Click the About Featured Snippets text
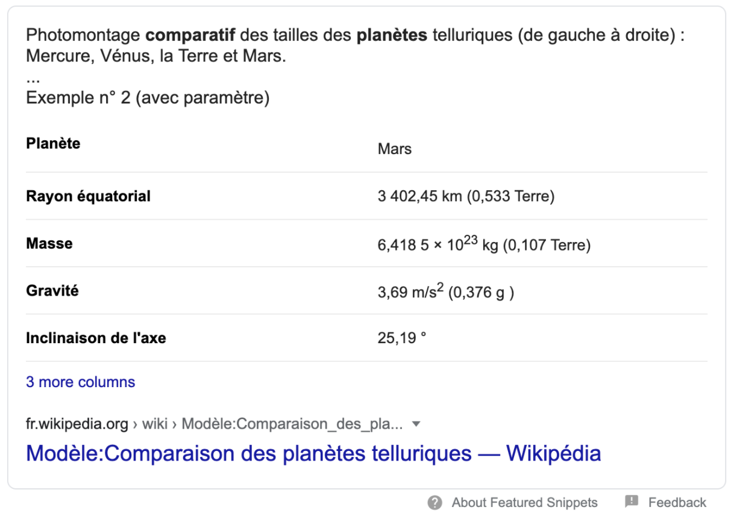Image resolution: width=734 pixels, height=519 pixels. tap(525, 503)
